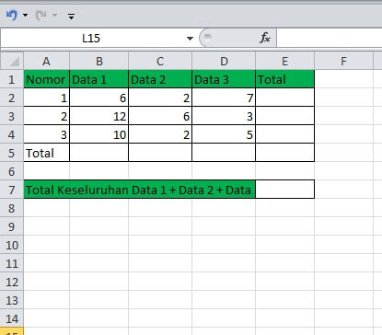Select cell B3 containing 12
Screen dimensions: 382x335
pyautogui.click(x=98, y=116)
